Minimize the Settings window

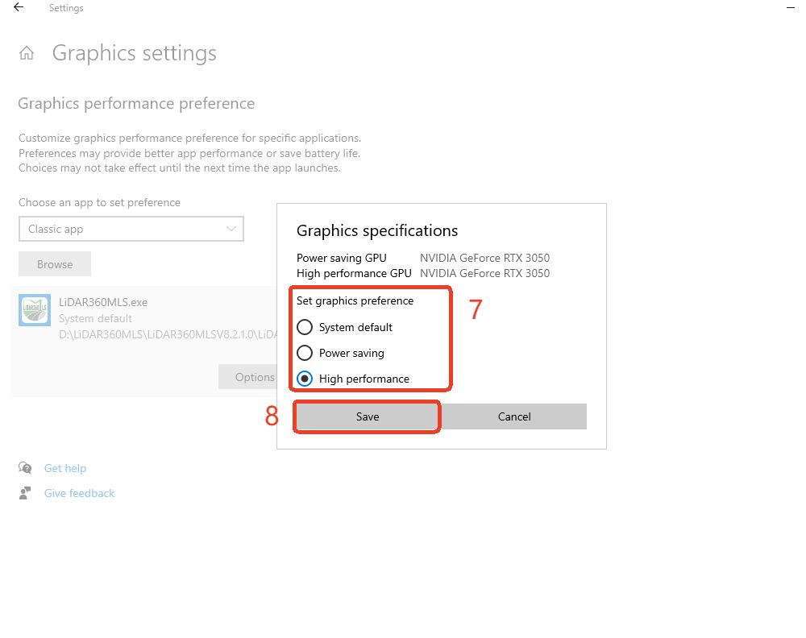tap(791, 8)
